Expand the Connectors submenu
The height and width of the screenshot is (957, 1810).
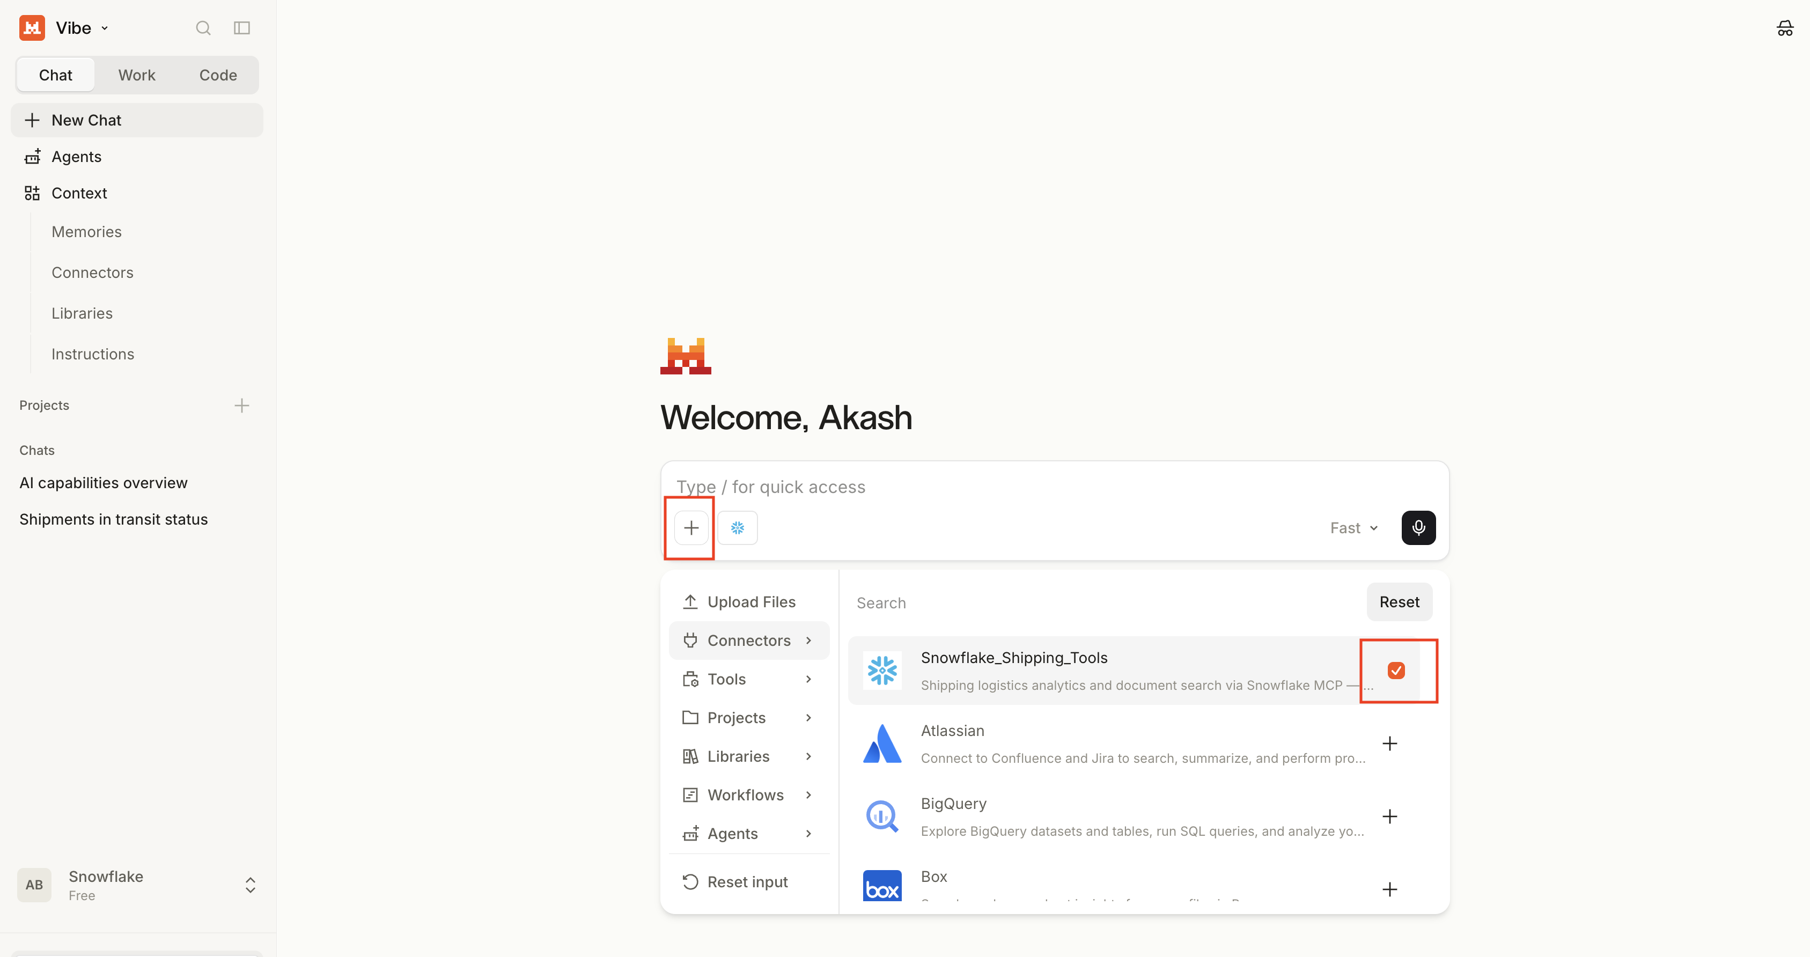click(x=749, y=641)
